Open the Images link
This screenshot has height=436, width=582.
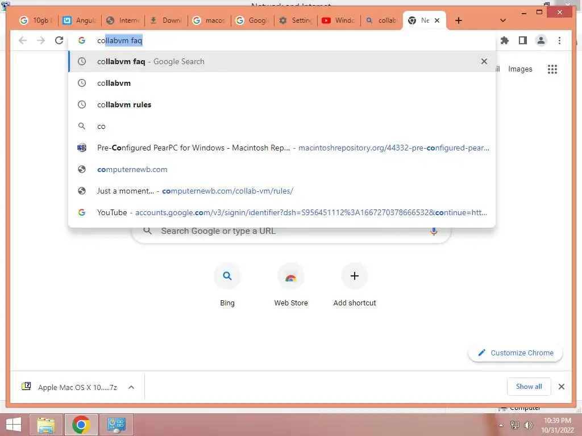pyautogui.click(x=520, y=69)
